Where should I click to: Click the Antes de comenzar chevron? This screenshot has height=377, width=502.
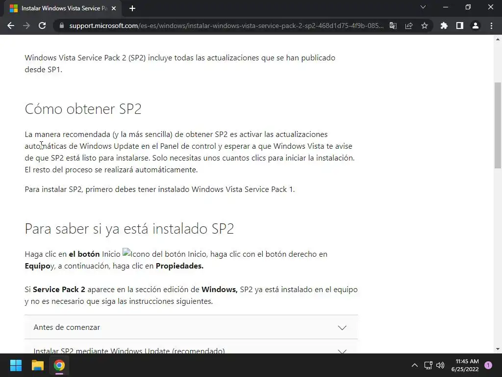[x=342, y=327]
